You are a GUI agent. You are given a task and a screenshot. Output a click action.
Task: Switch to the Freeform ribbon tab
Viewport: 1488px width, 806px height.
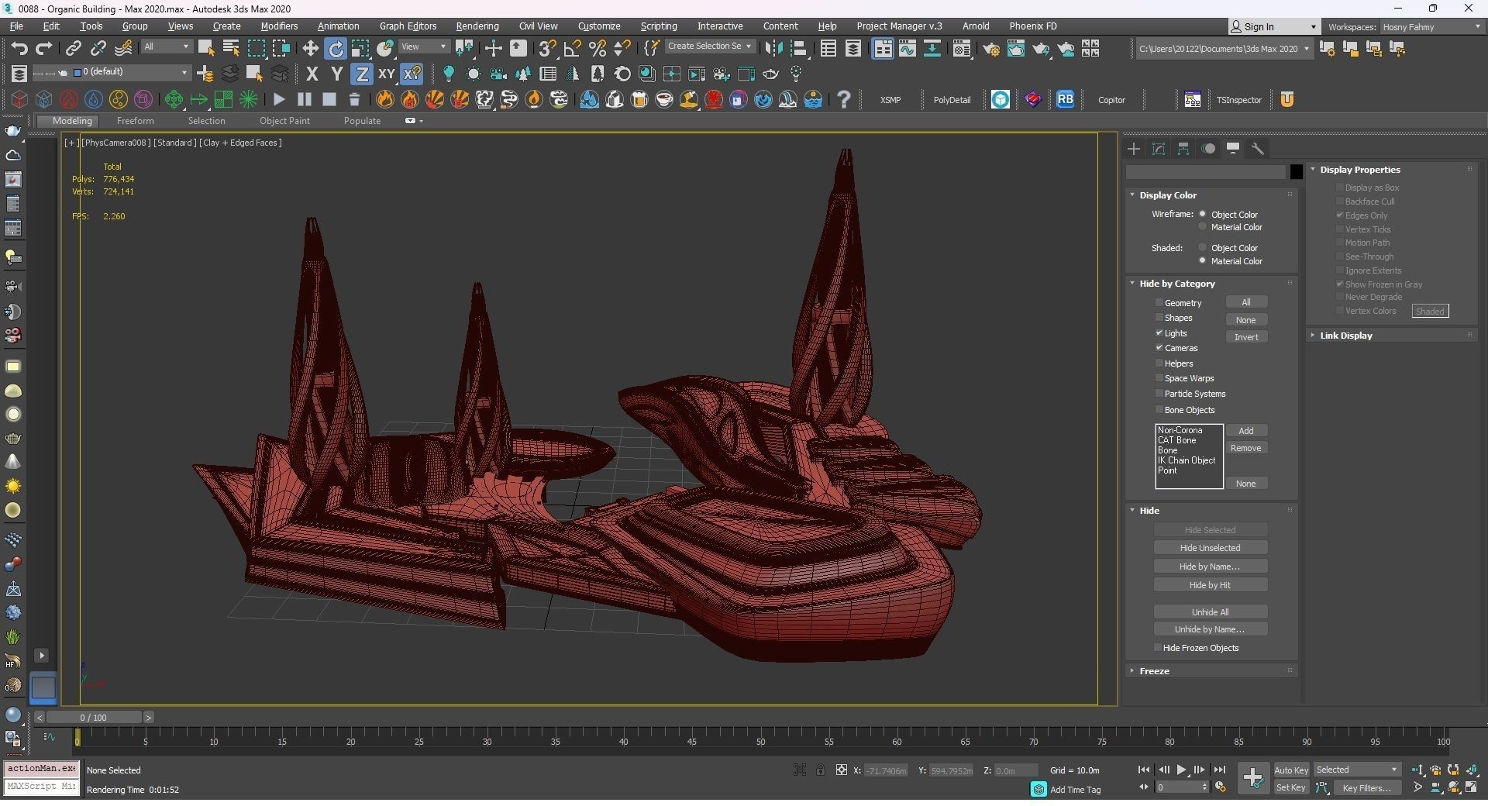click(135, 121)
